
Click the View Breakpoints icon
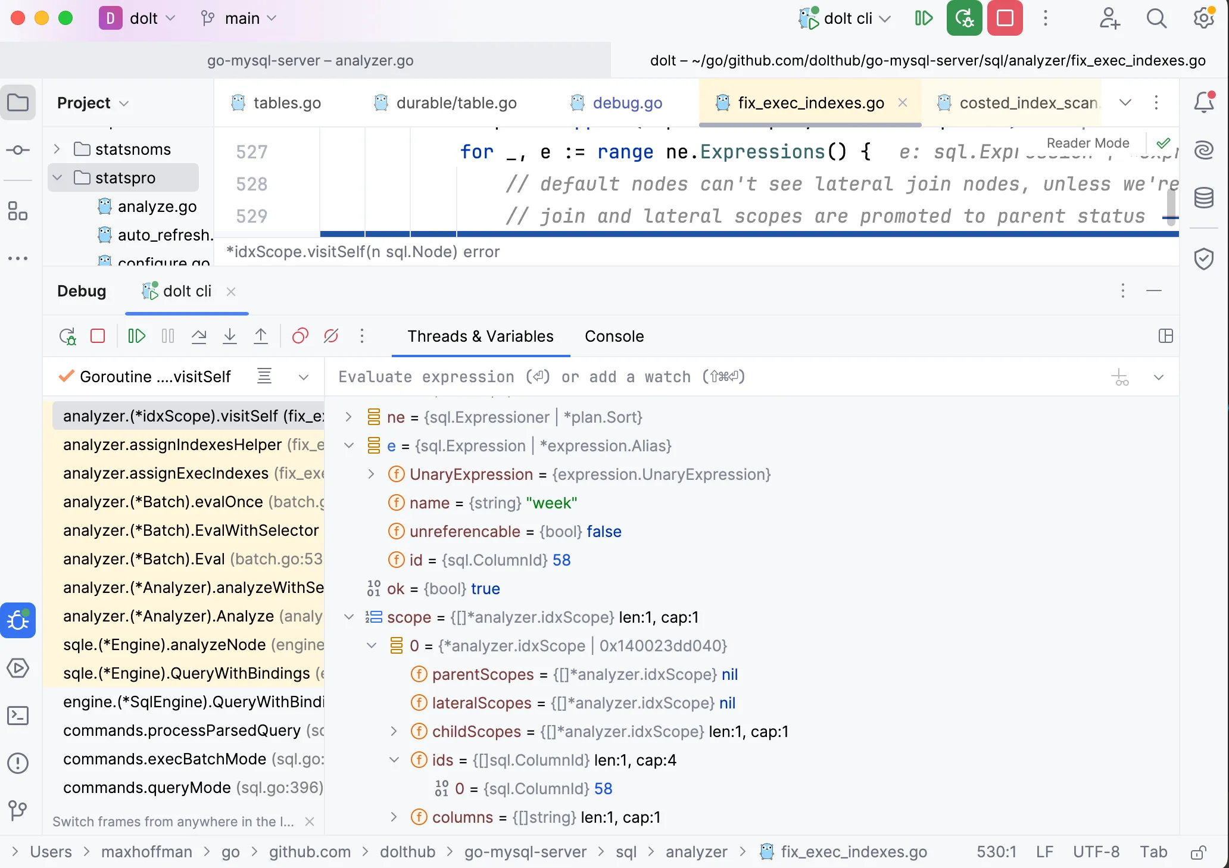point(300,336)
